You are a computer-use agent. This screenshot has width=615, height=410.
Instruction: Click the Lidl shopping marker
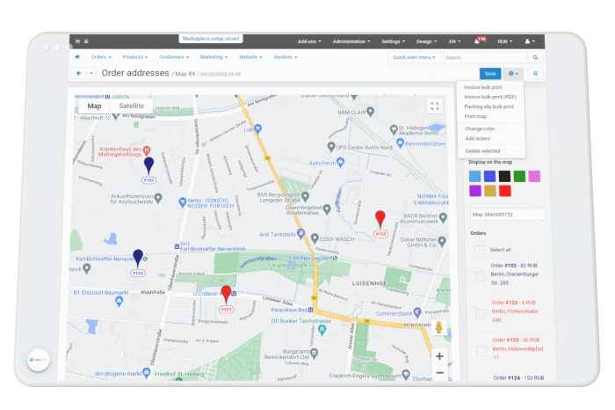[257, 128]
